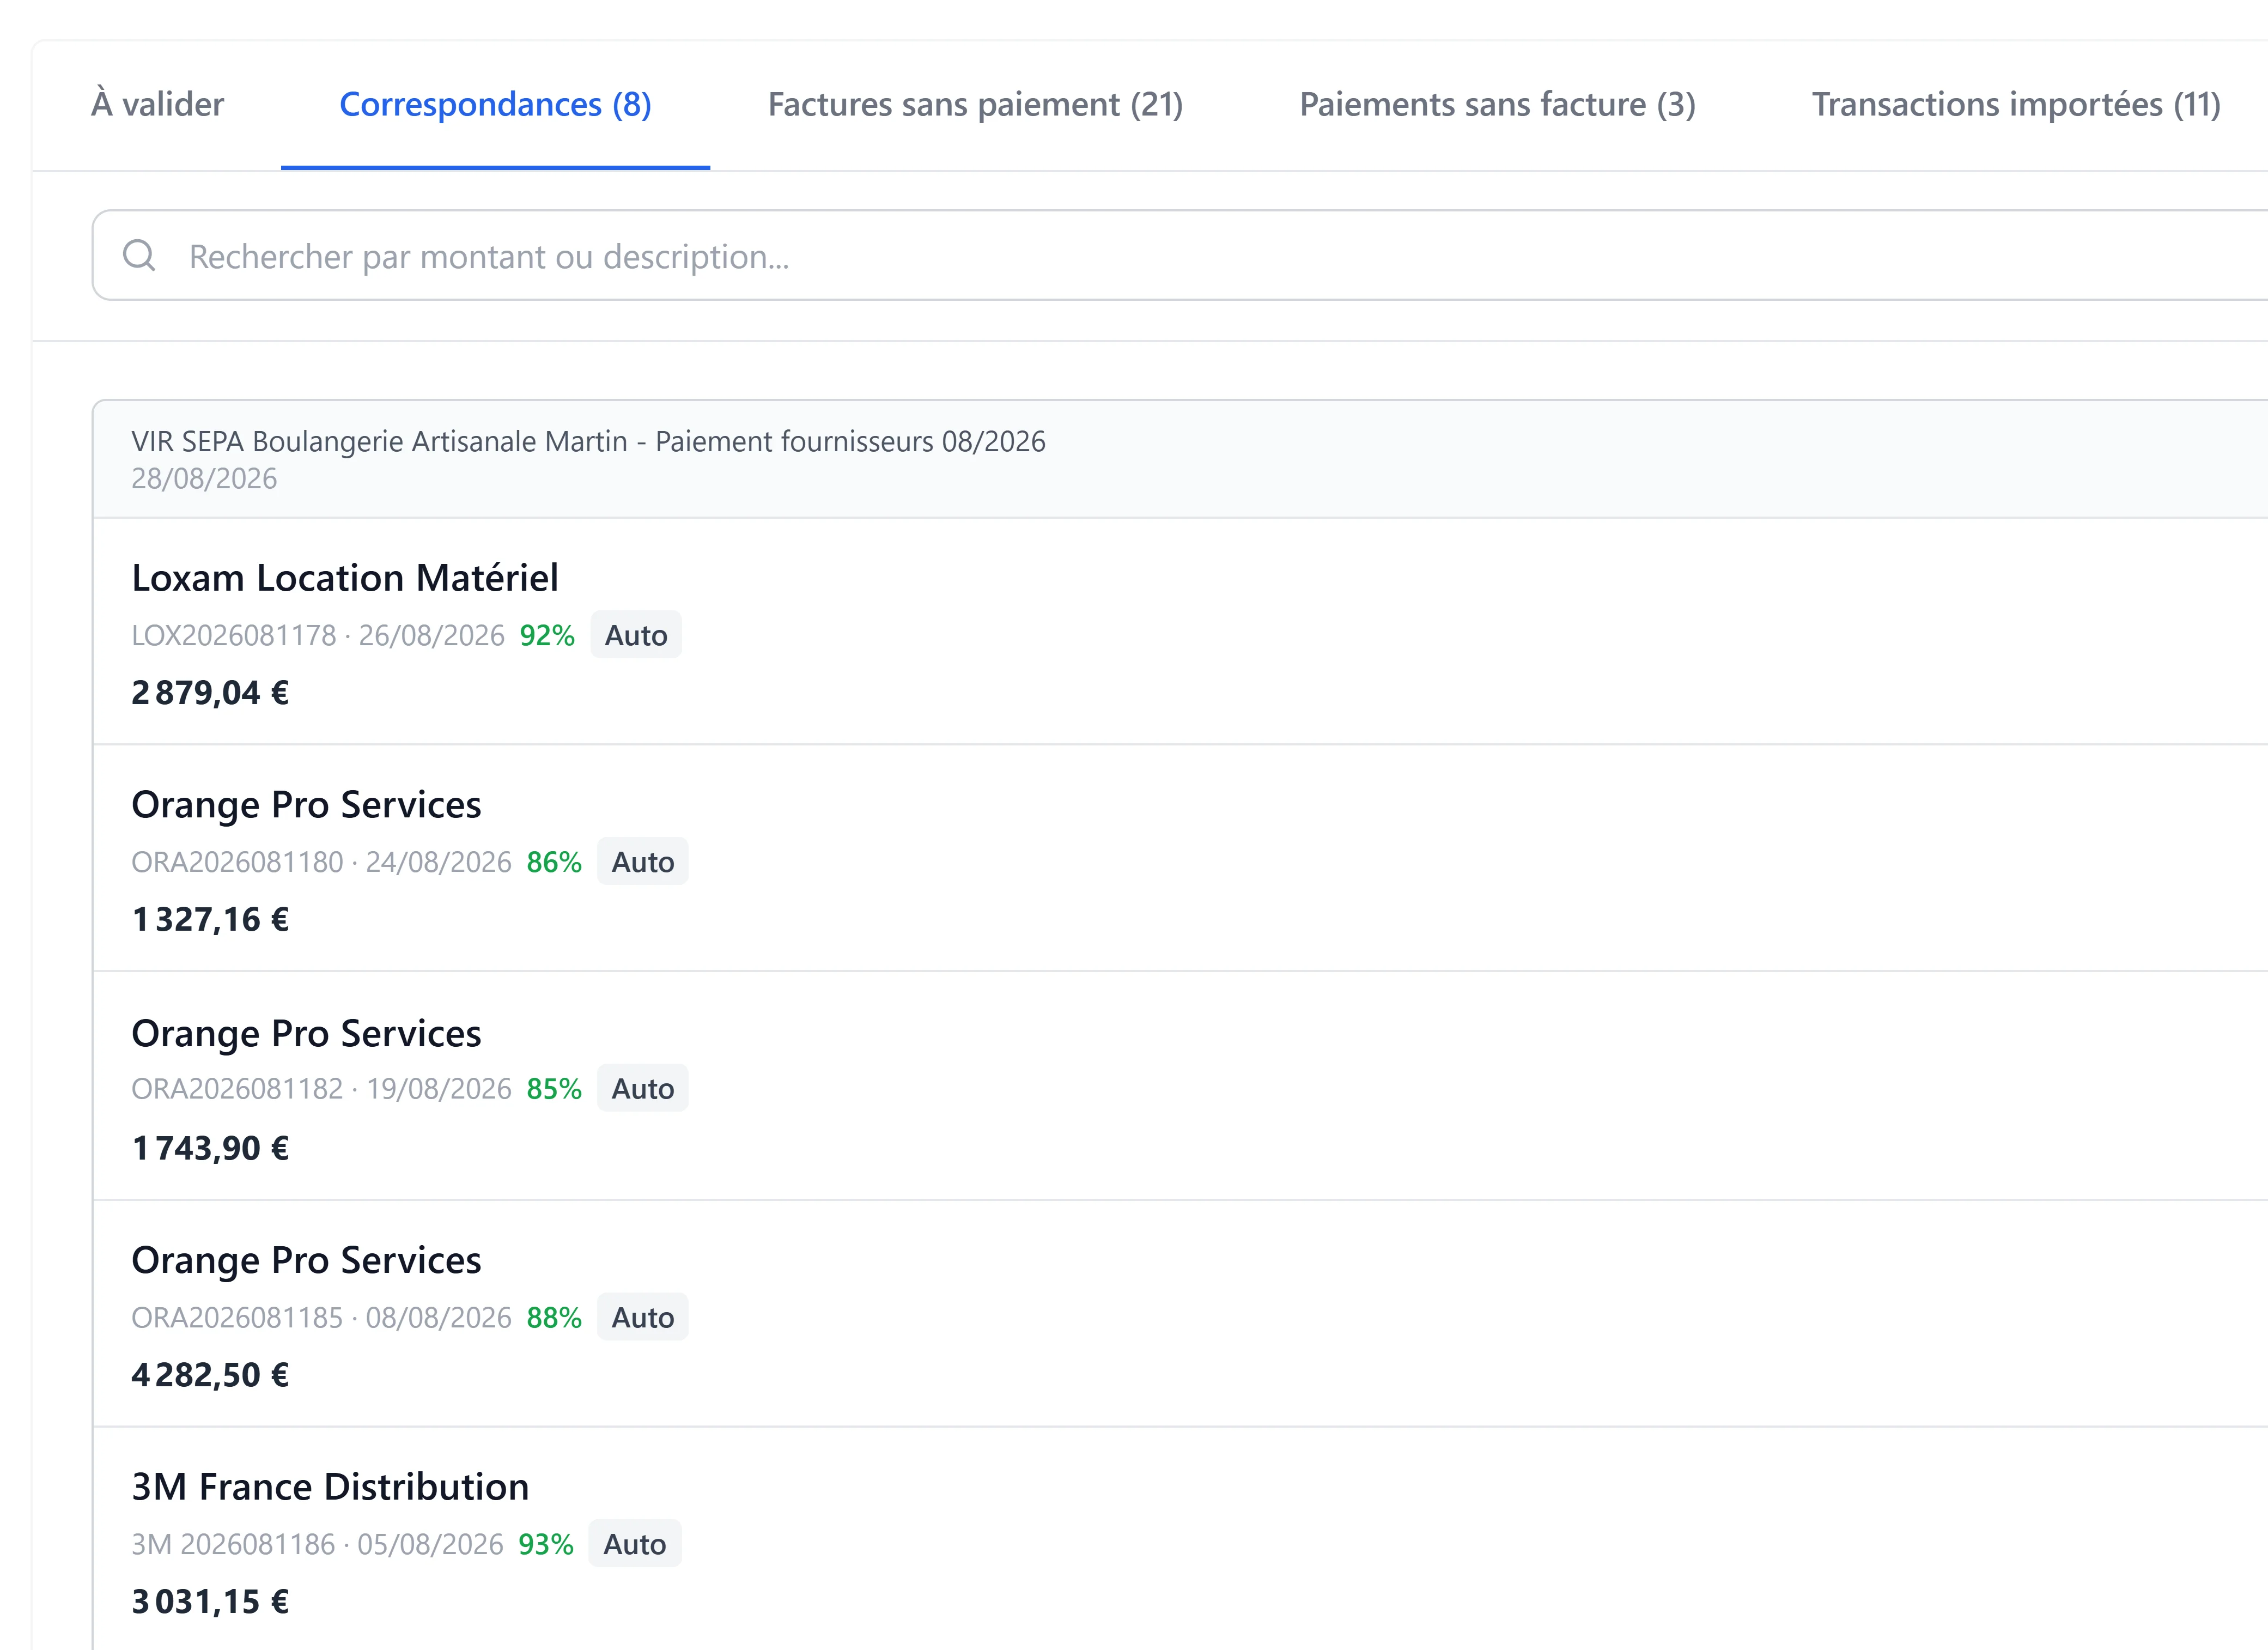
Task: Open Orange Pro Services invoice ORA2026081185
Action: tap(306, 1260)
